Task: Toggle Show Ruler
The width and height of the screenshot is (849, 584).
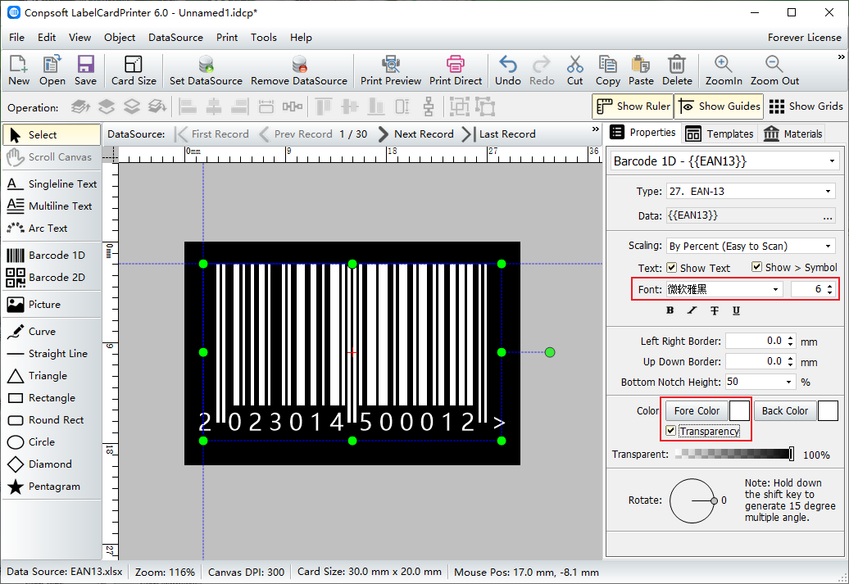Action: tap(633, 106)
